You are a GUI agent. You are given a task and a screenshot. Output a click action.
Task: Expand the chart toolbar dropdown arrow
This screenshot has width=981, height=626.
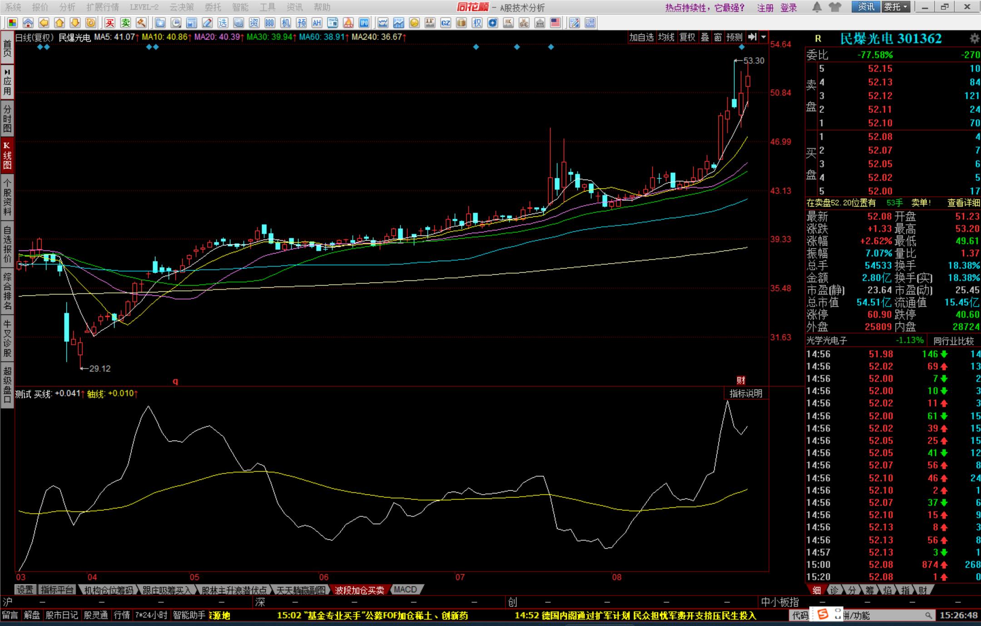coord(763,37)
